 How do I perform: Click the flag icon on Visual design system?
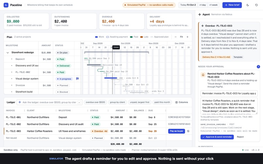[x=77, y=79]
